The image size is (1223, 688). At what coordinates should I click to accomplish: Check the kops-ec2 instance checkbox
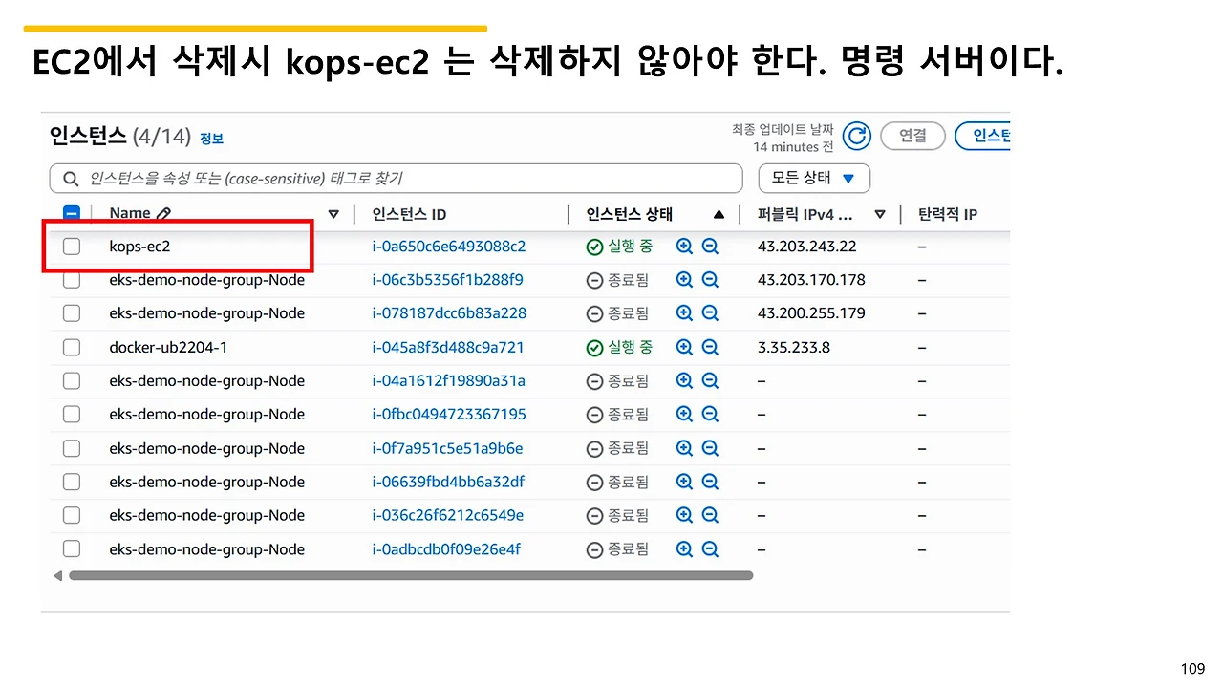tap(72, 247)
